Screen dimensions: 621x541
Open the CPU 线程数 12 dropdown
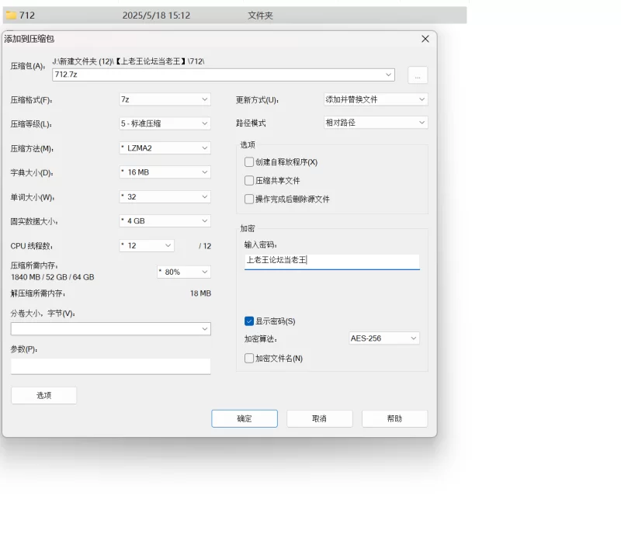147,245
